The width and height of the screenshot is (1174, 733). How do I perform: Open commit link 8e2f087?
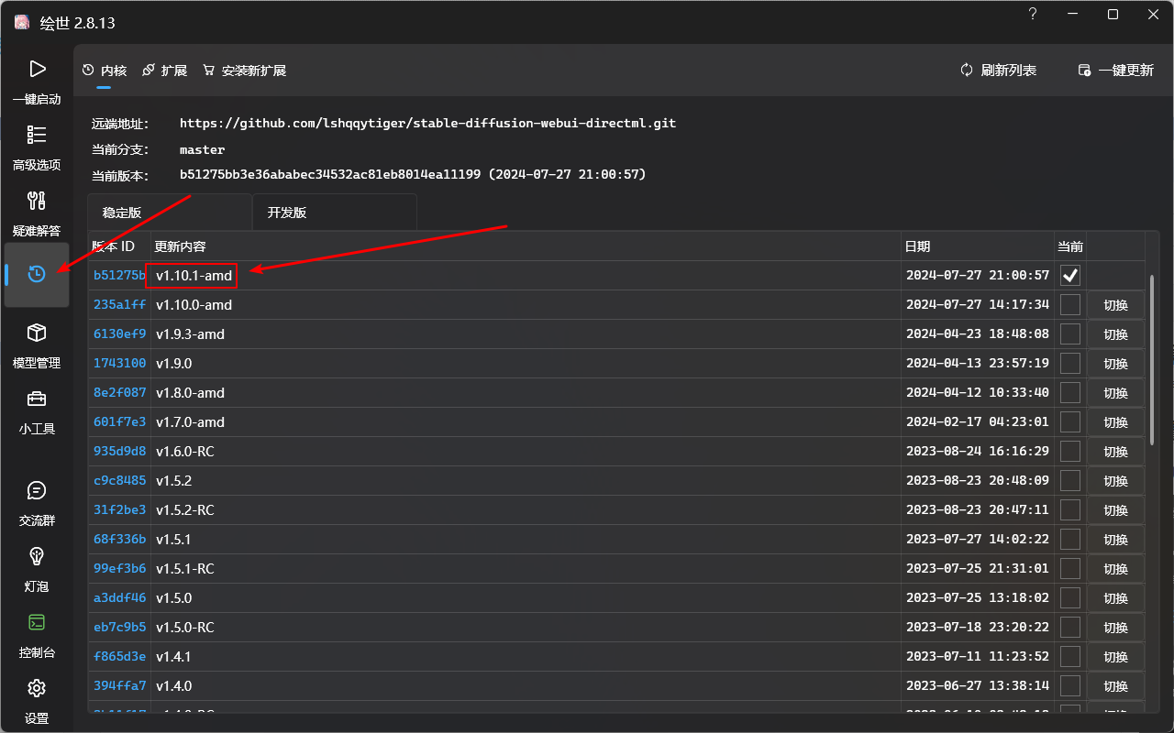pos(119,392)
